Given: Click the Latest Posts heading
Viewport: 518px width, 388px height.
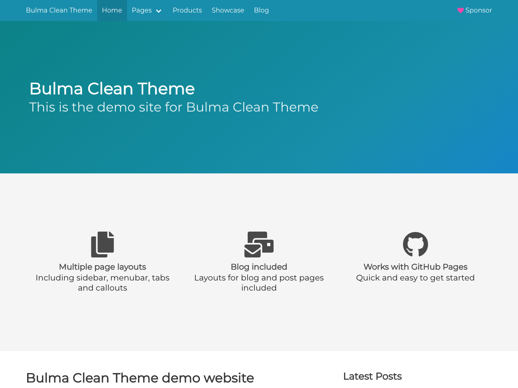Looking at the screenshot, I should (372, 375).
